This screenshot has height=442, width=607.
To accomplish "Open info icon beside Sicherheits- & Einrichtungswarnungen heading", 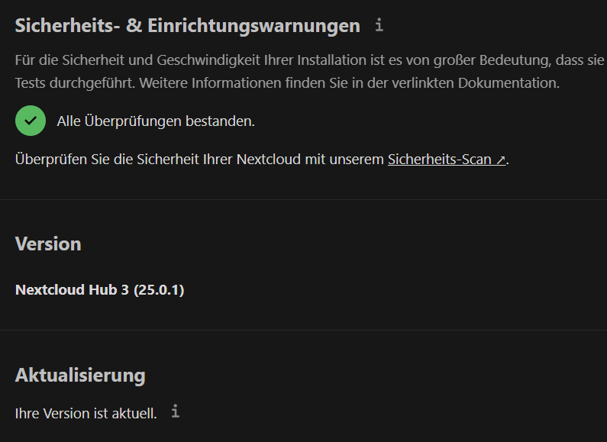I will (379, 25).
